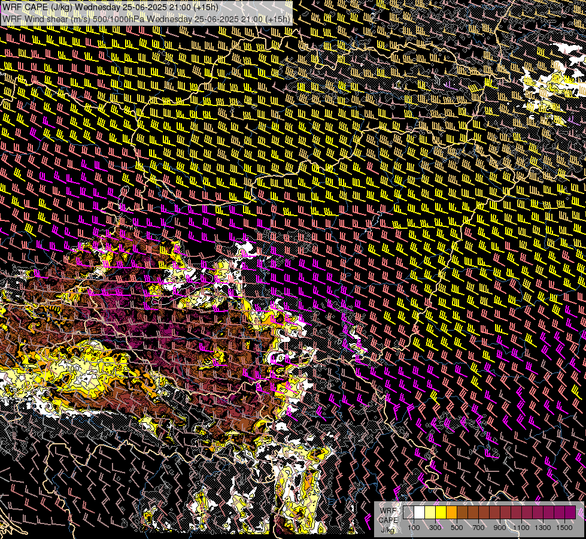
Task: Select the last purple above-1500 legend swatch
Action: 570,512
